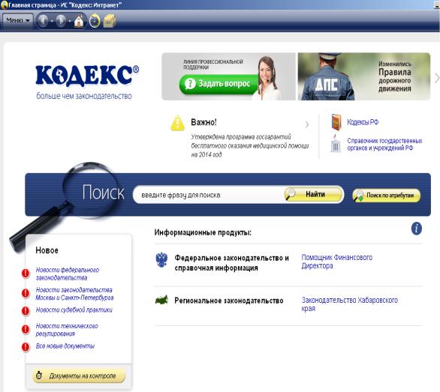Screen dimensions: 440x392
Task: Click the КОДЕКС logo
Action: tap(87, 76)
